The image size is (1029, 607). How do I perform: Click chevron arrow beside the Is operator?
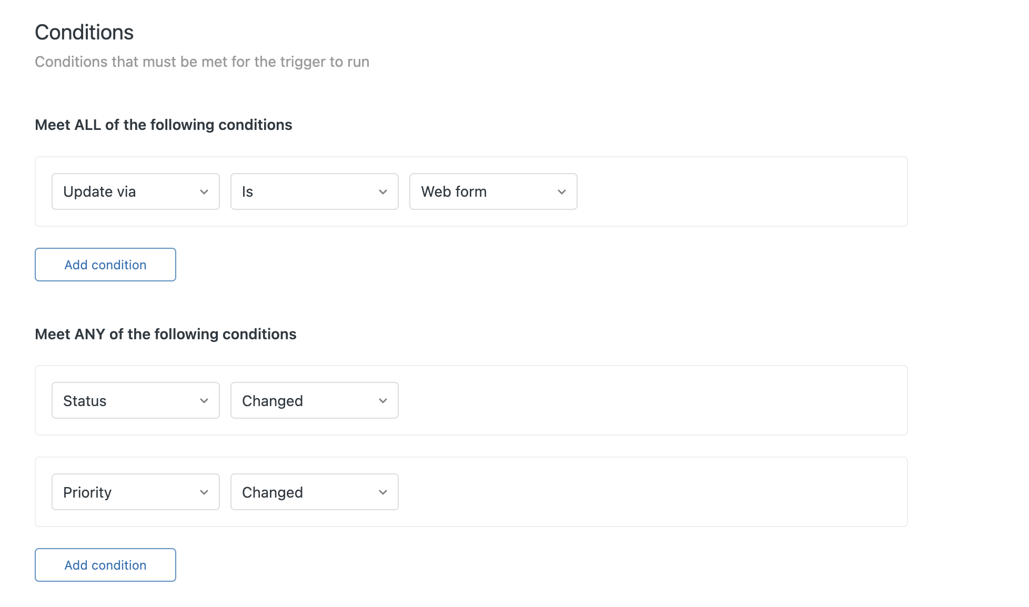(383, 192)
